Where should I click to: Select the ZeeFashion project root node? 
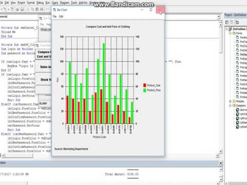[239, 29]
